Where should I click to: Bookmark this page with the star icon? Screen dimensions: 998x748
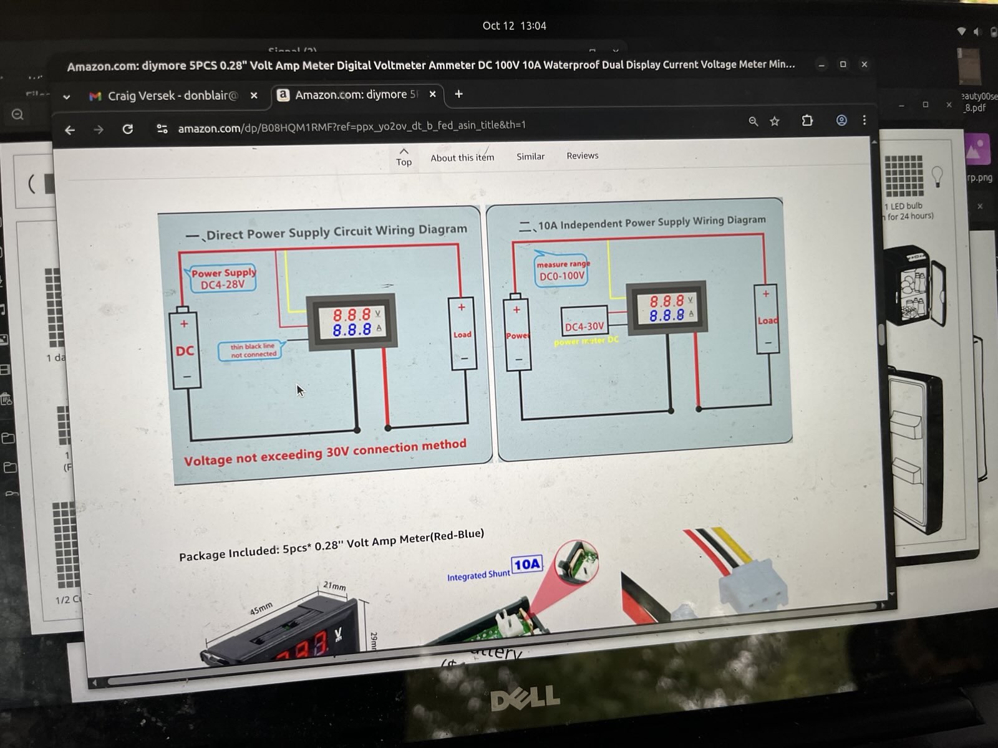click(x=775, y=122)
